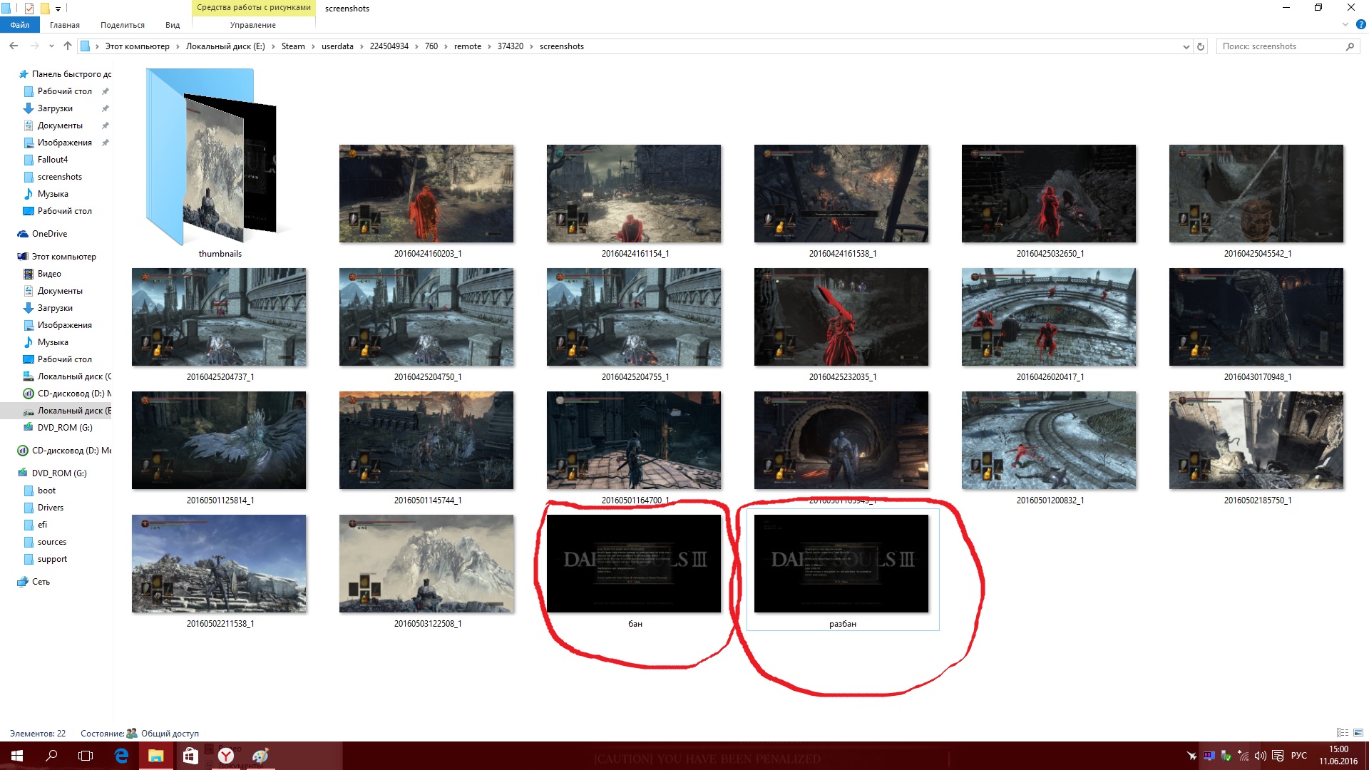Open Task View on taskbar
This screenshot has height=770, width=1369.
click(86, 756)
